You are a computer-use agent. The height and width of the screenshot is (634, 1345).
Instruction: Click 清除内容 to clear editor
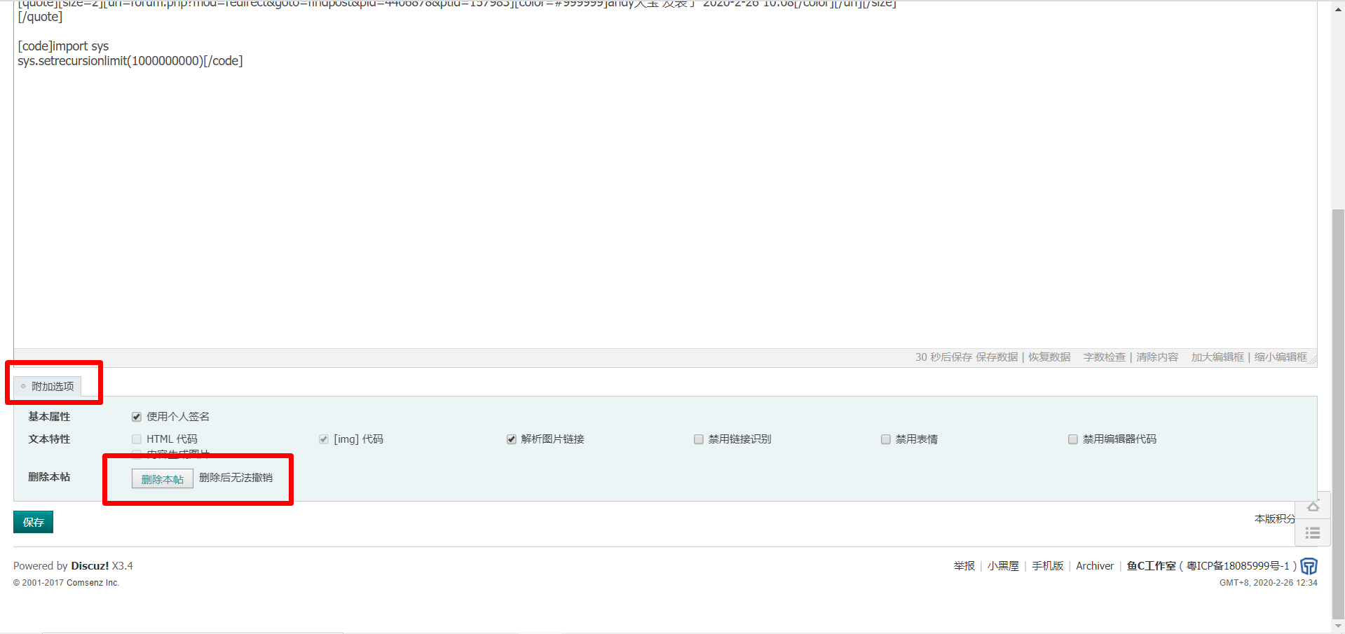coord(1156,357)
